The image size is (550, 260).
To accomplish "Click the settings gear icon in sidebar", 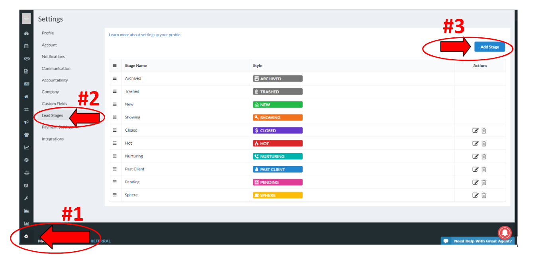I will (x=26, y=236).
